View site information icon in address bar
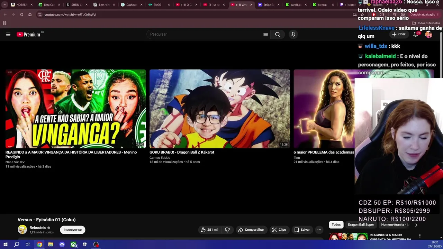Screen dimensions: 443x249 coord(40,15)
